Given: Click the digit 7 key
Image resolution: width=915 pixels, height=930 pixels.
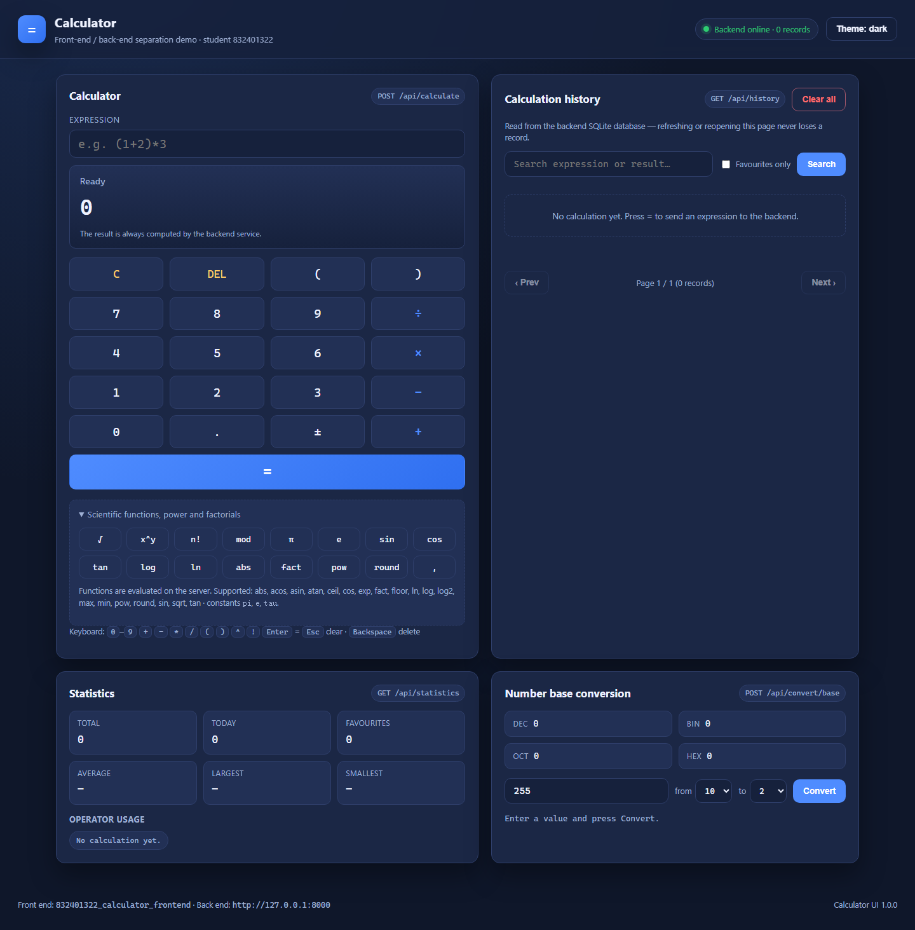Looking at the screenshot, I should point(116,313).
